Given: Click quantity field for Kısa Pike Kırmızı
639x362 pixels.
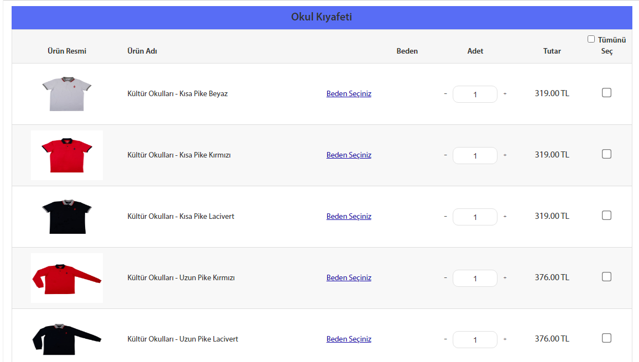Looking at the screenshot, I should click(x=475, y=155).
